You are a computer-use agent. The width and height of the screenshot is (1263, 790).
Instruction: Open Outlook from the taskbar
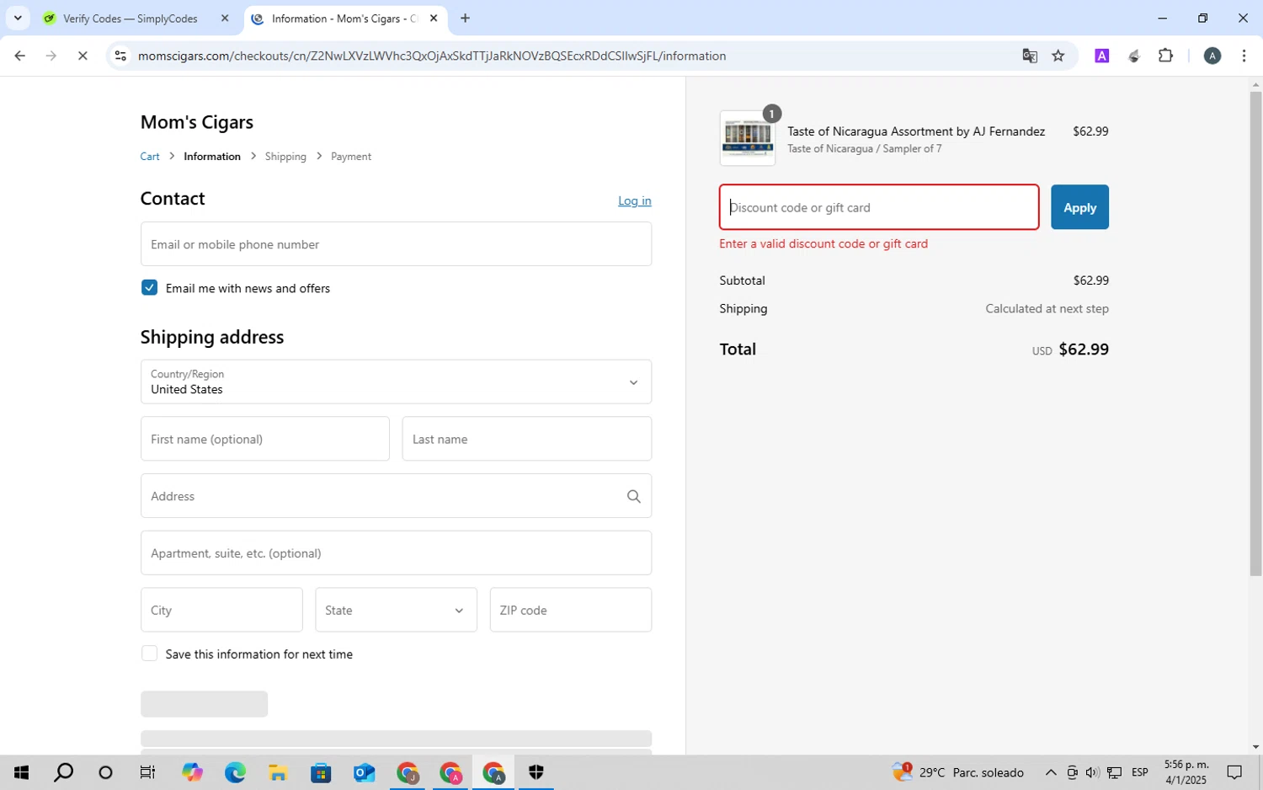pyautogui.click(x=364, y=772)
